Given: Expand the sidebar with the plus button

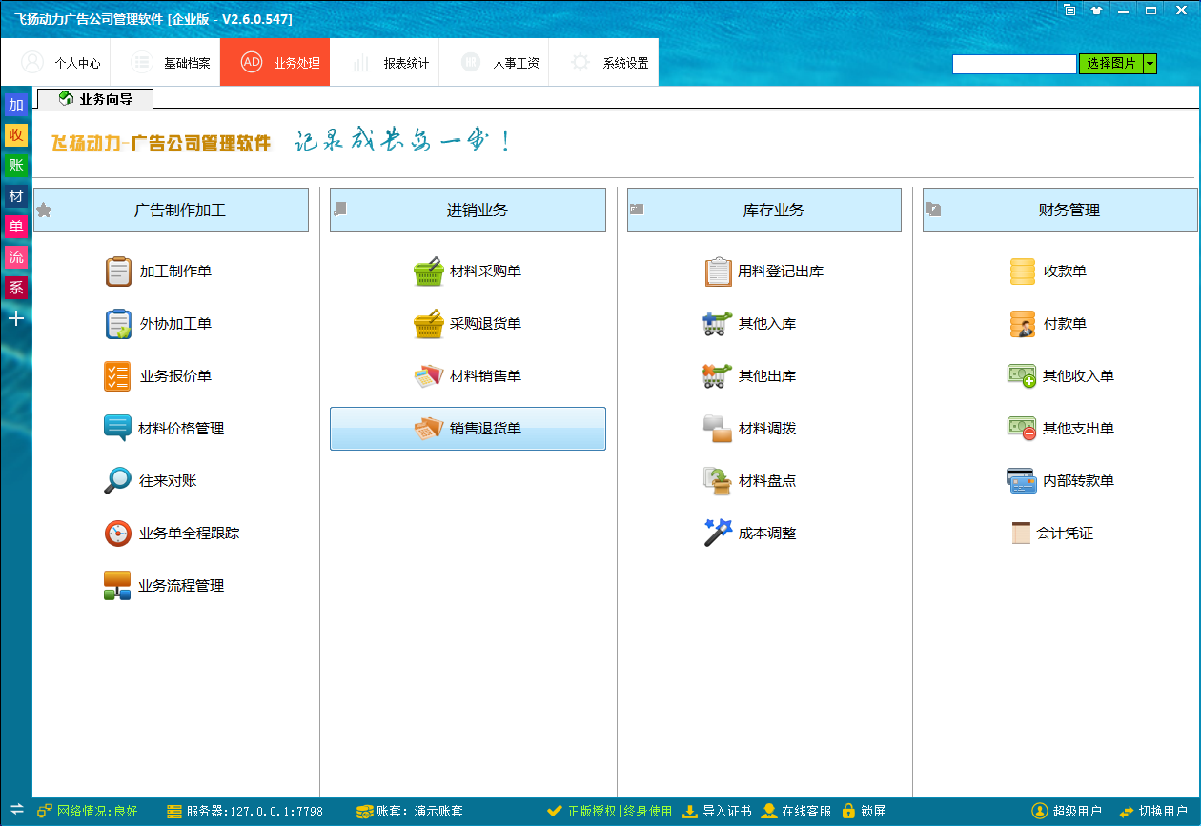Looking at the screenshot, I should (x=16, y=318).
